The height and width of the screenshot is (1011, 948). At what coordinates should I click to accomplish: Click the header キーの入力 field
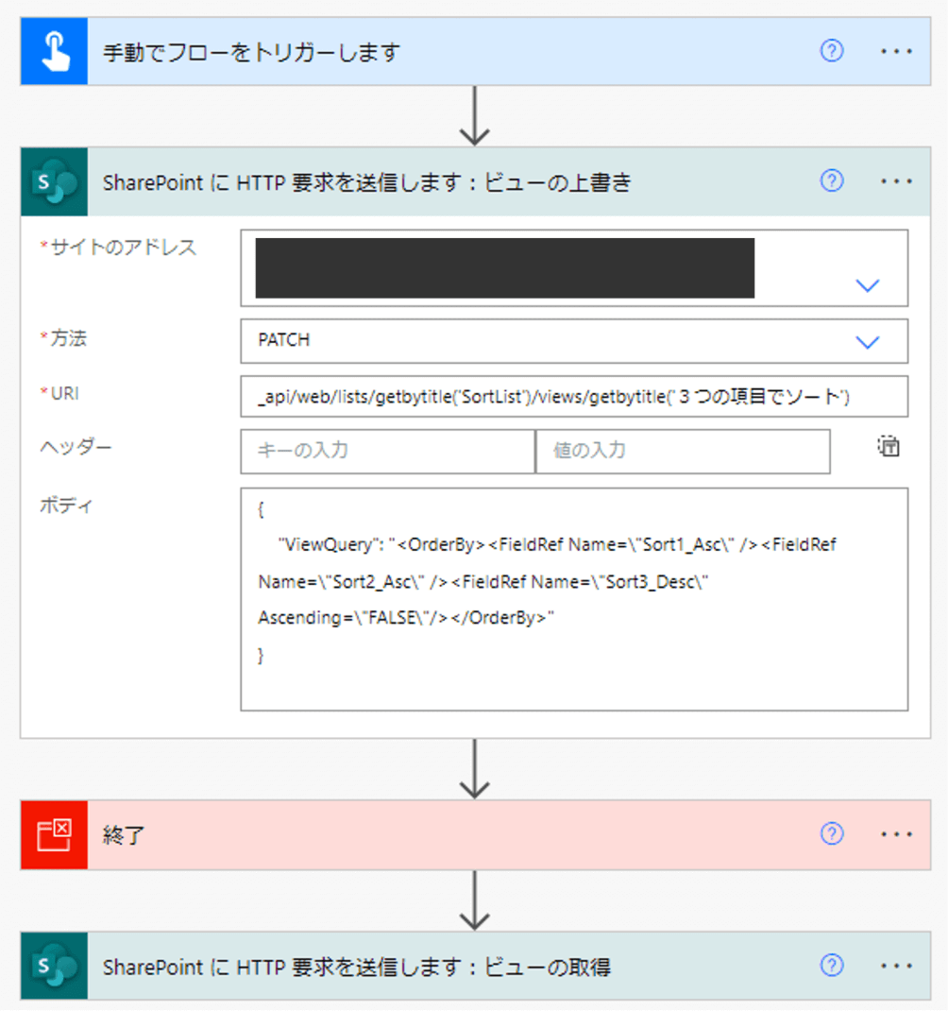pyautogui.click(x=387, y=452)
